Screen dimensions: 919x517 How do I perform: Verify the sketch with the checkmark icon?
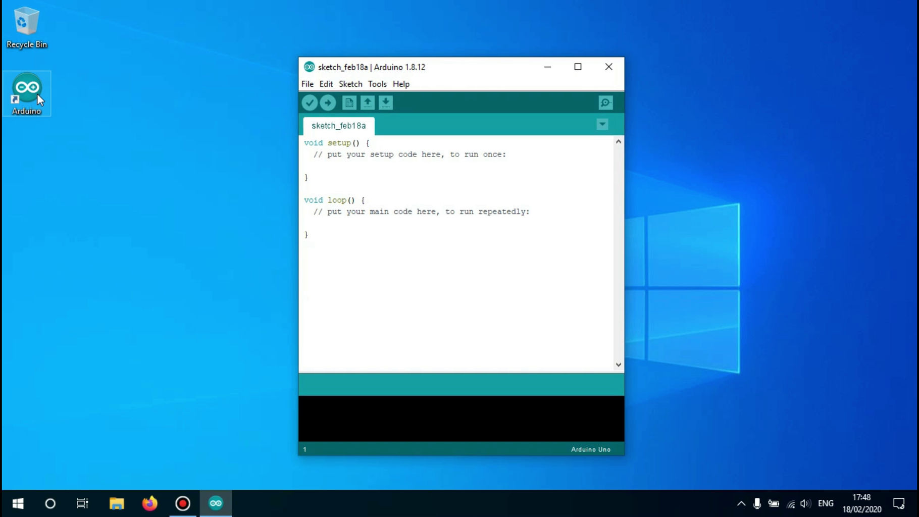point(310,102)
